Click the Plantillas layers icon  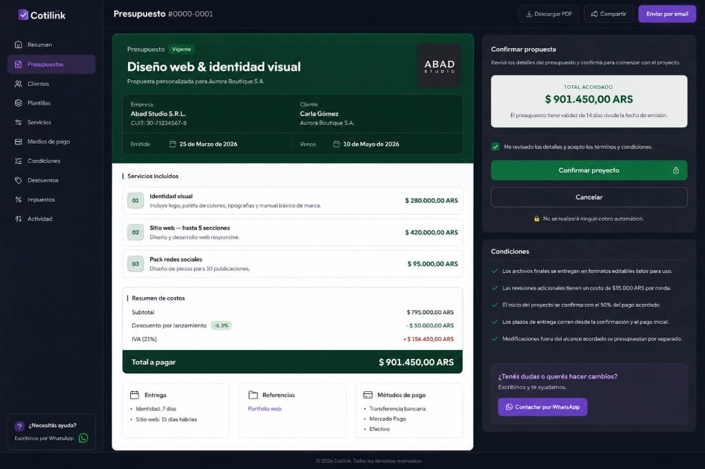pos(19,103)
